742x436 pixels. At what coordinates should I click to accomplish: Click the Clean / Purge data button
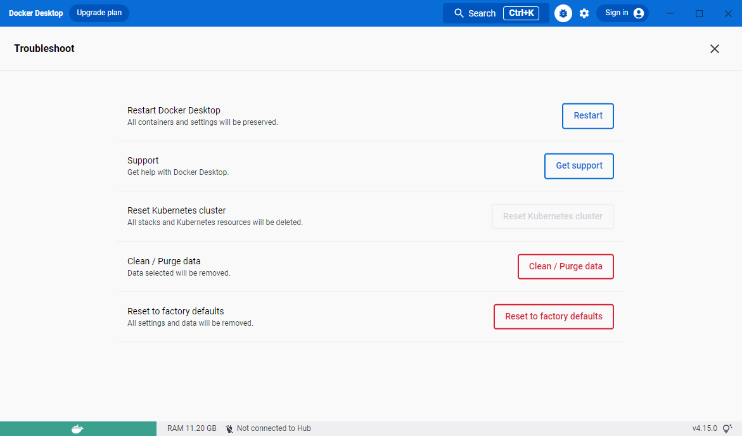point(565,266)
